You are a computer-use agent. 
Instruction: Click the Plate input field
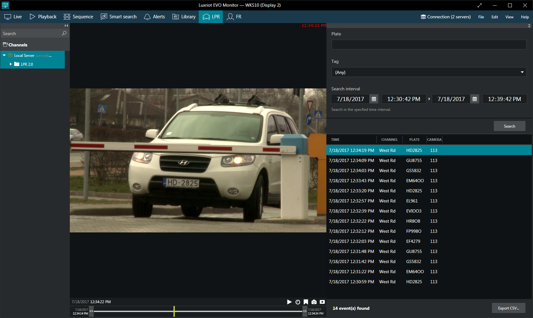tap(429, 45)
